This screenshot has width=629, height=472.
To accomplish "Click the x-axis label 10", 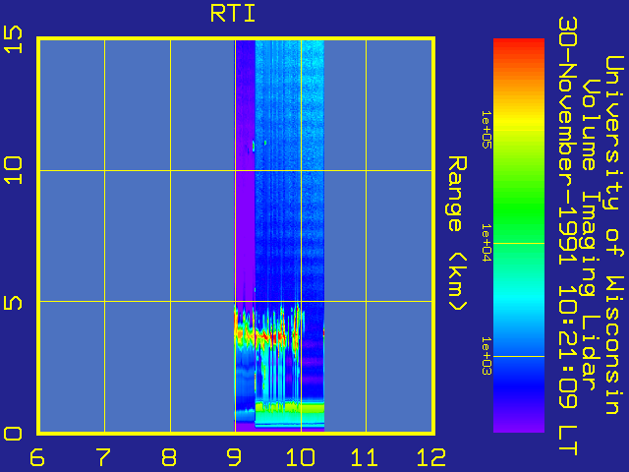I will pyautogui.click(x=301, y=457).
